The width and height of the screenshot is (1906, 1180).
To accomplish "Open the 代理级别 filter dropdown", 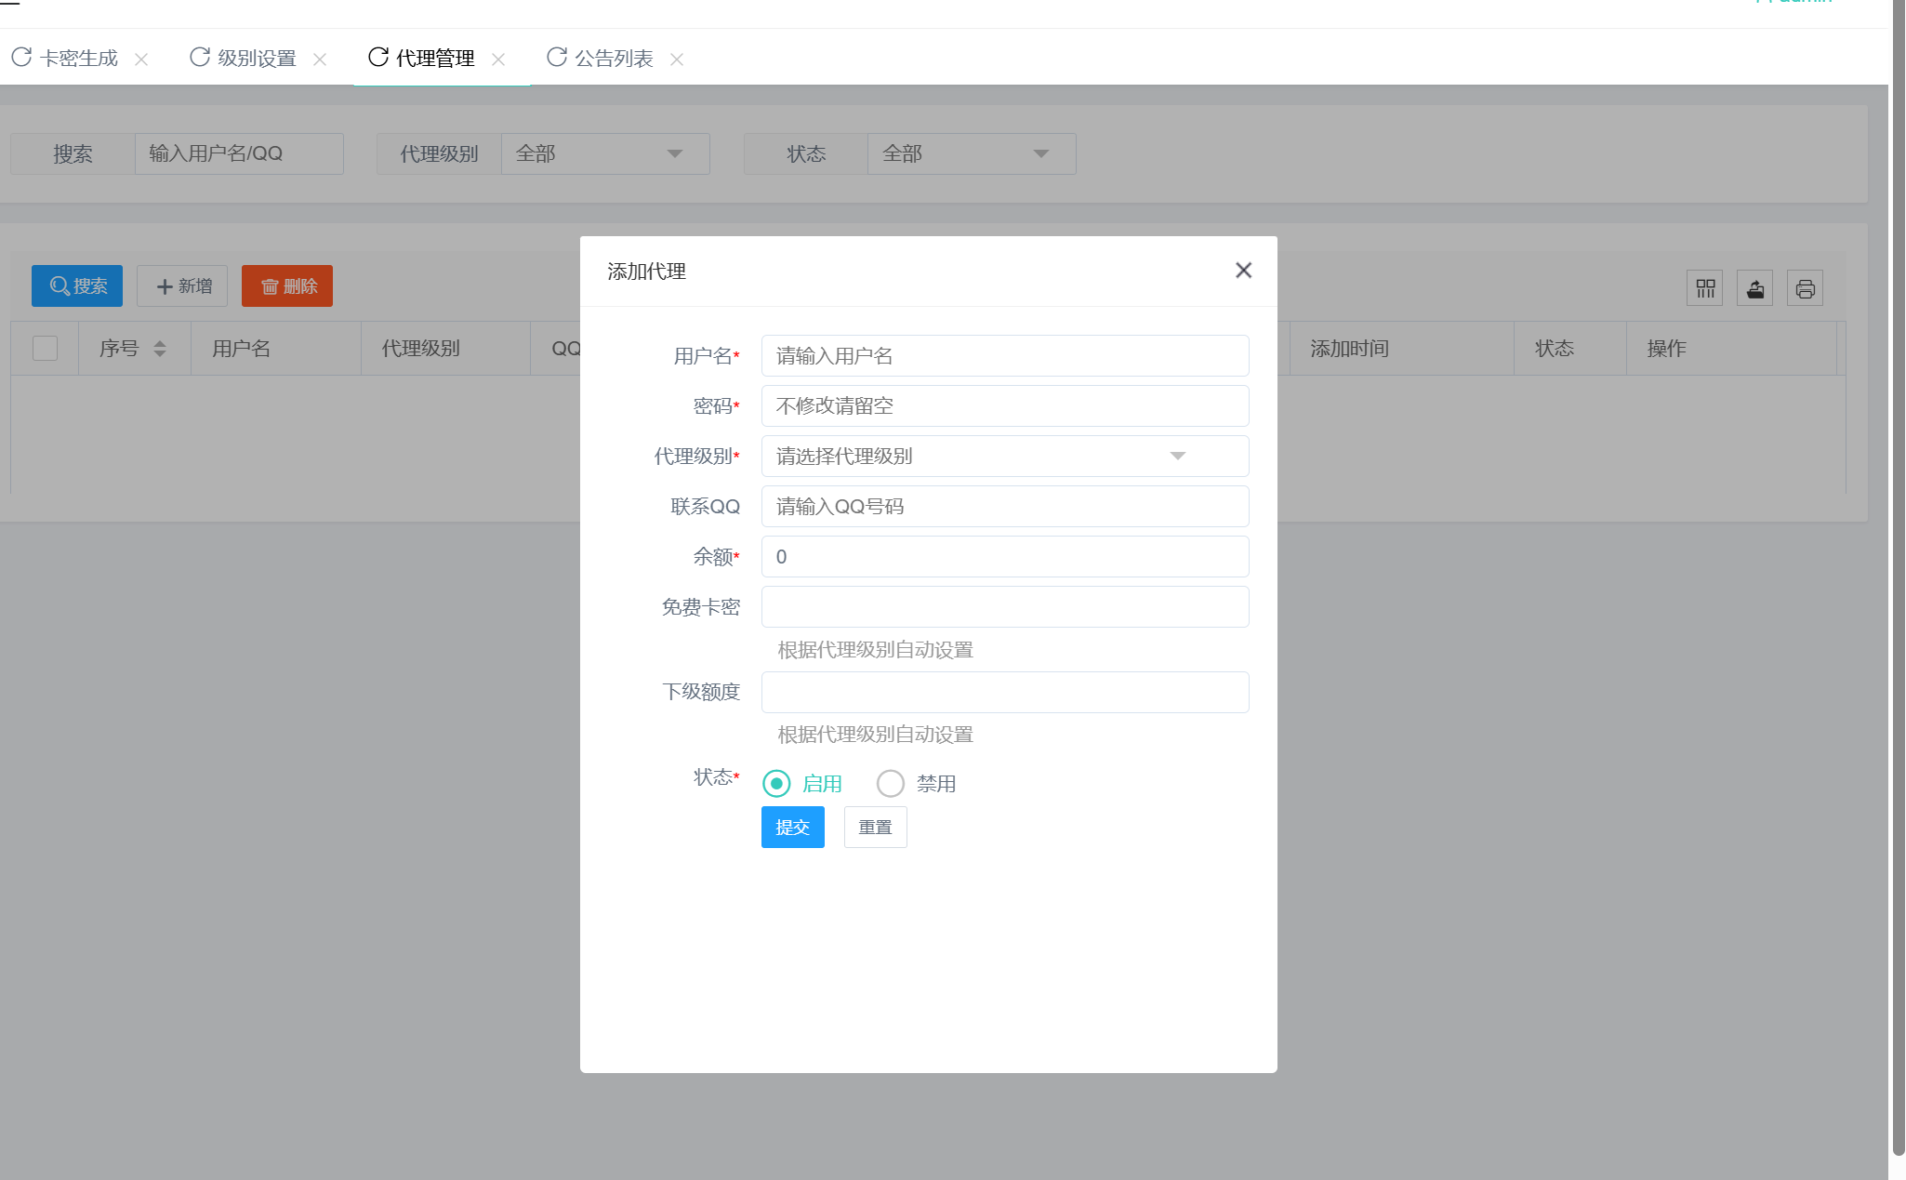I will 605,153.
